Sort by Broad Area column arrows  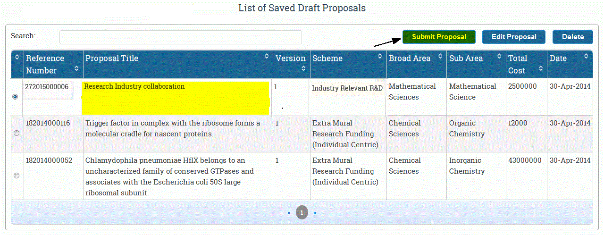click(440, 56)
